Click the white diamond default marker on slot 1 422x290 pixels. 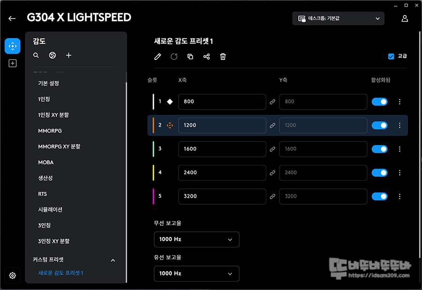(x=170, y=102)
